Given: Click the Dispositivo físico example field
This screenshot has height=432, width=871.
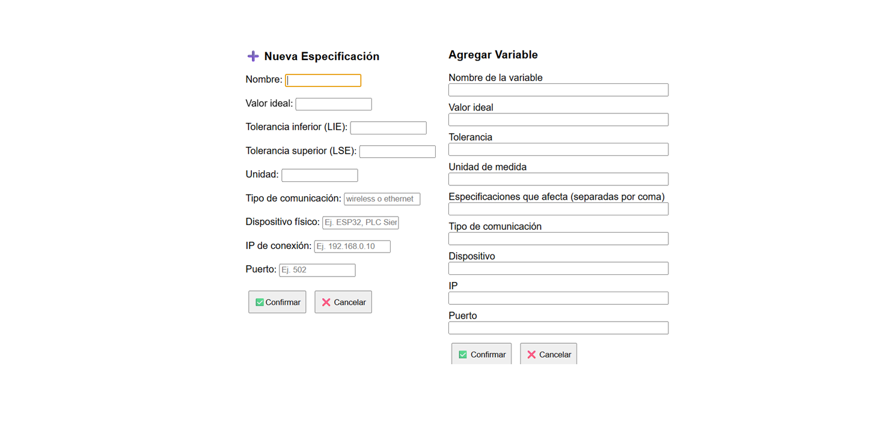Looking at the screenshot, I should [x=360, y=222].
